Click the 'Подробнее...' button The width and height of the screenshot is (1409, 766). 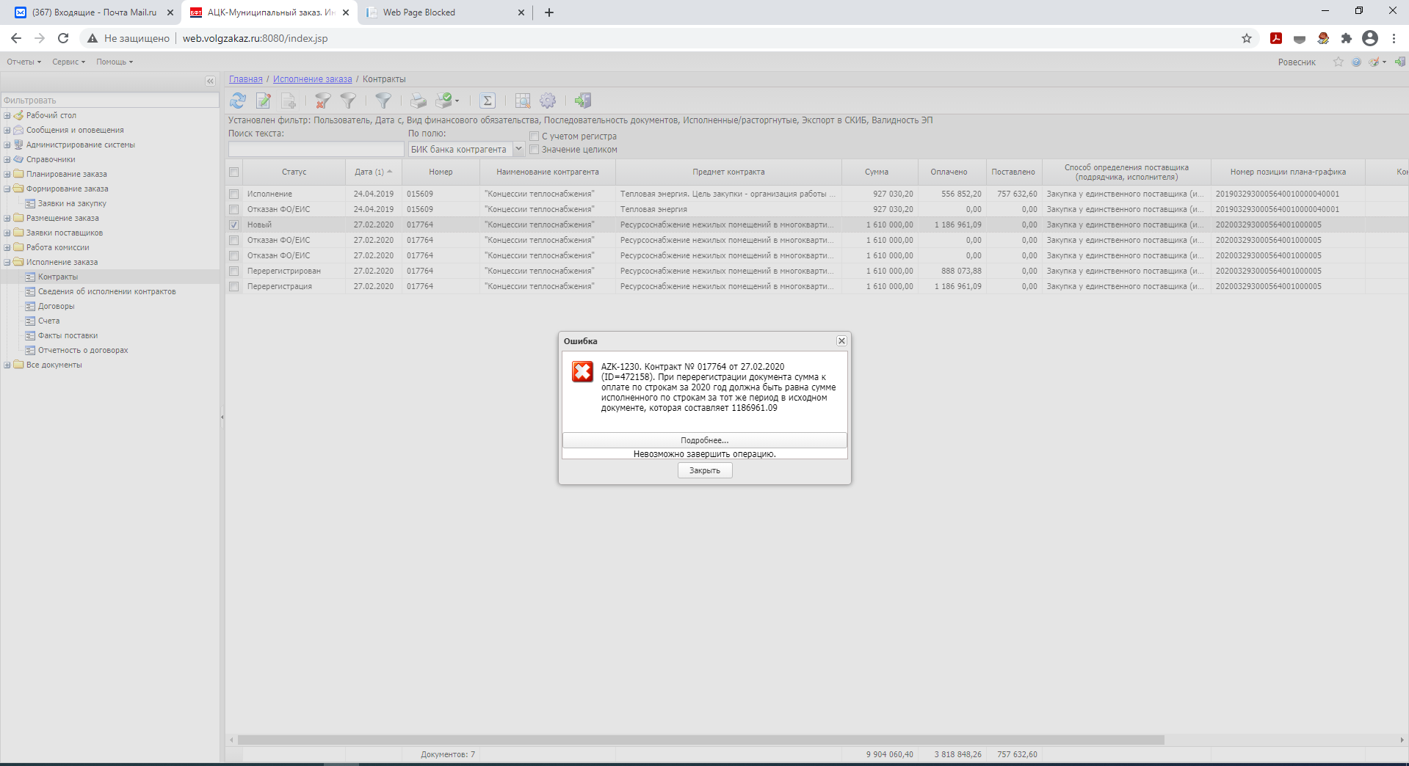pyautogui.click(x=704, y=440)
